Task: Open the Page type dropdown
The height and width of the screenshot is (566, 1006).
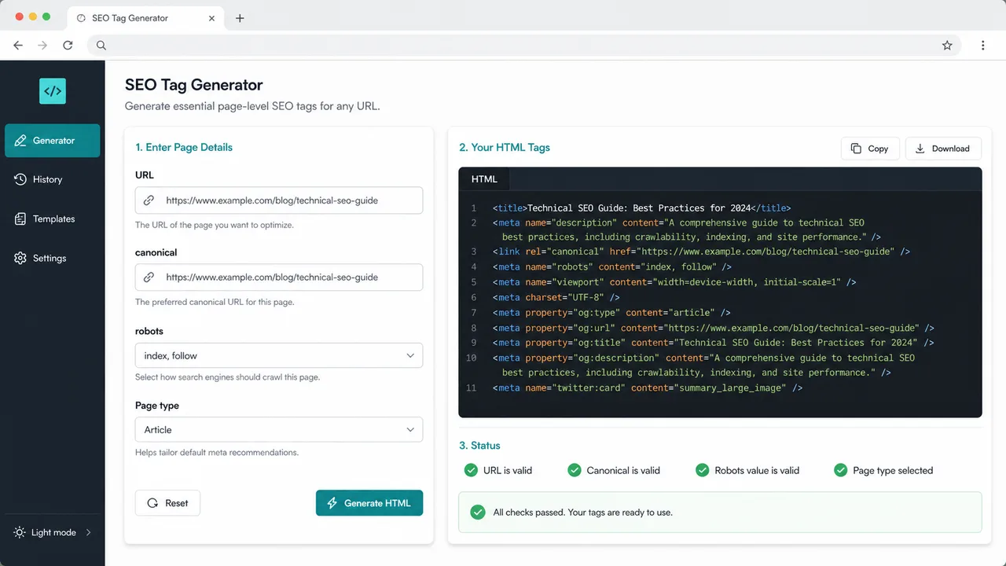Action: (279, 430)
